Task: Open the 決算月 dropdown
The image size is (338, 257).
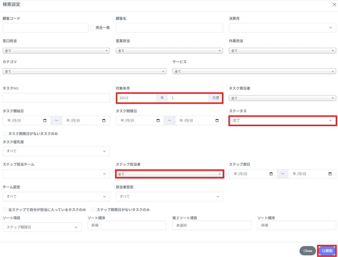Action: point(283,28)
